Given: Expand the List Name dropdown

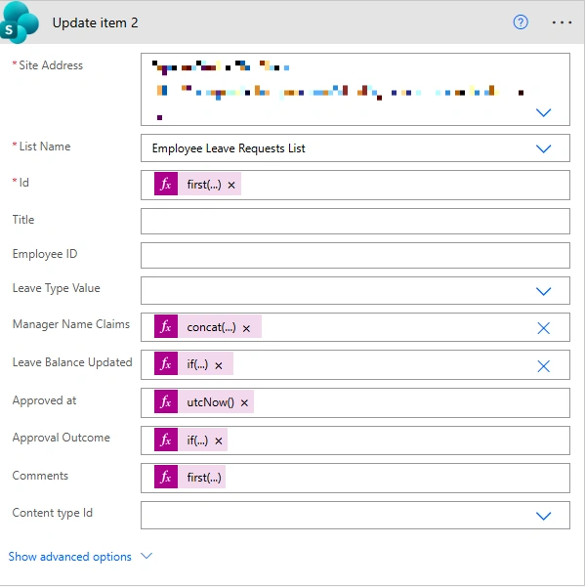Looking at the screenshot, I should tap(543, 148).
